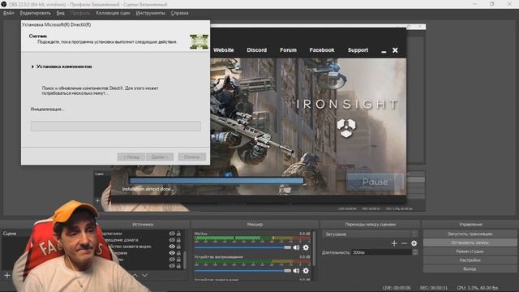Click the Ironsight installation progress bar
The width and height of the screenshot is (519, 292).
click(217, 181)
